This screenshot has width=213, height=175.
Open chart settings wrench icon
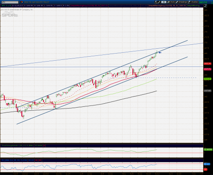(x=159, y=2)
